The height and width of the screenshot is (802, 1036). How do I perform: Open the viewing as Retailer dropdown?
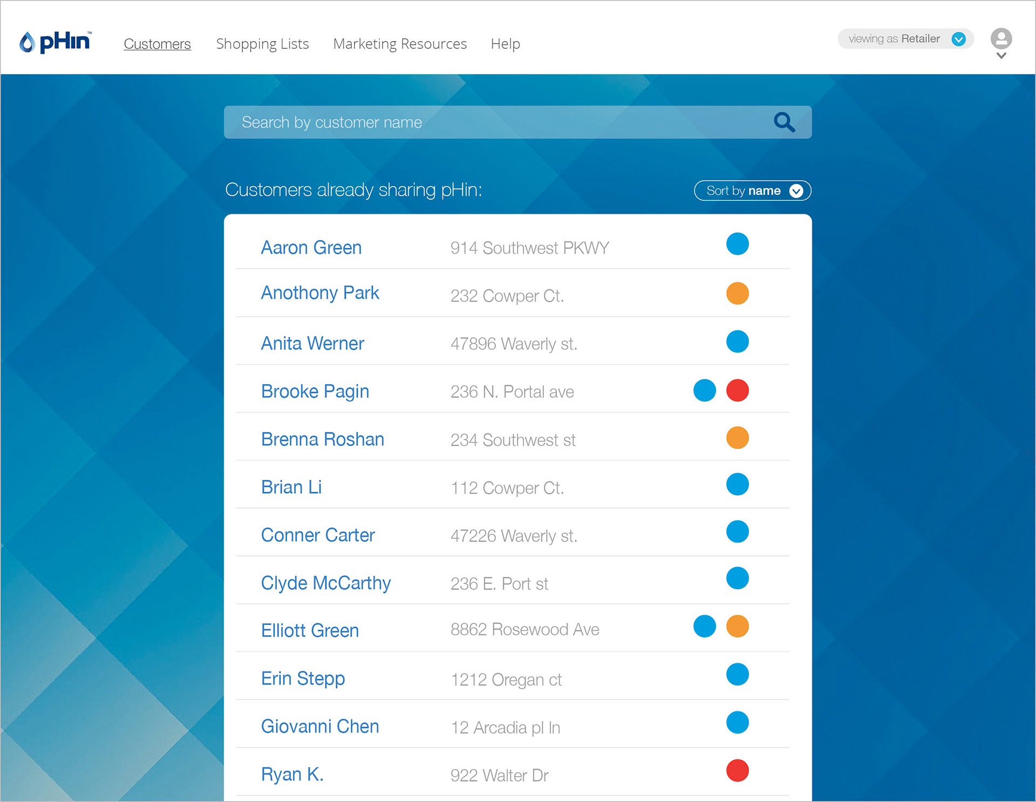[x=905, y=39]
